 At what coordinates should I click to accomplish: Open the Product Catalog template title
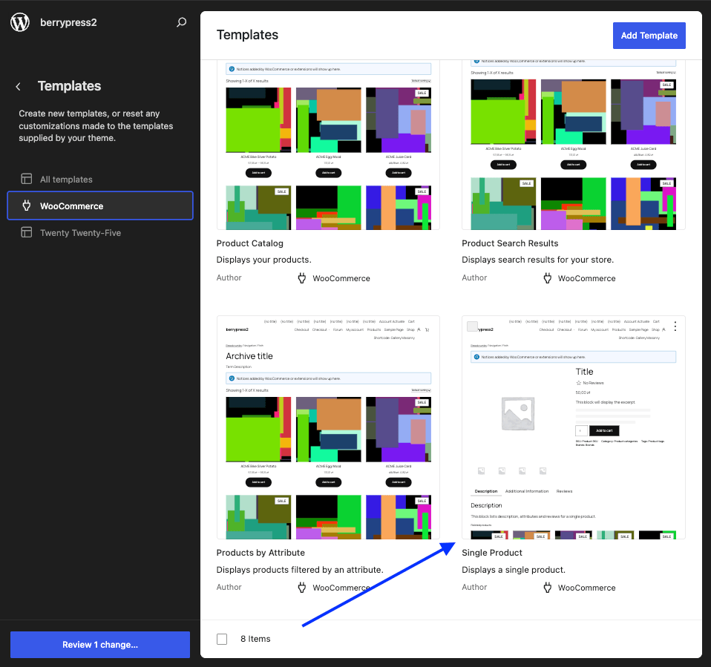[250, 243]
